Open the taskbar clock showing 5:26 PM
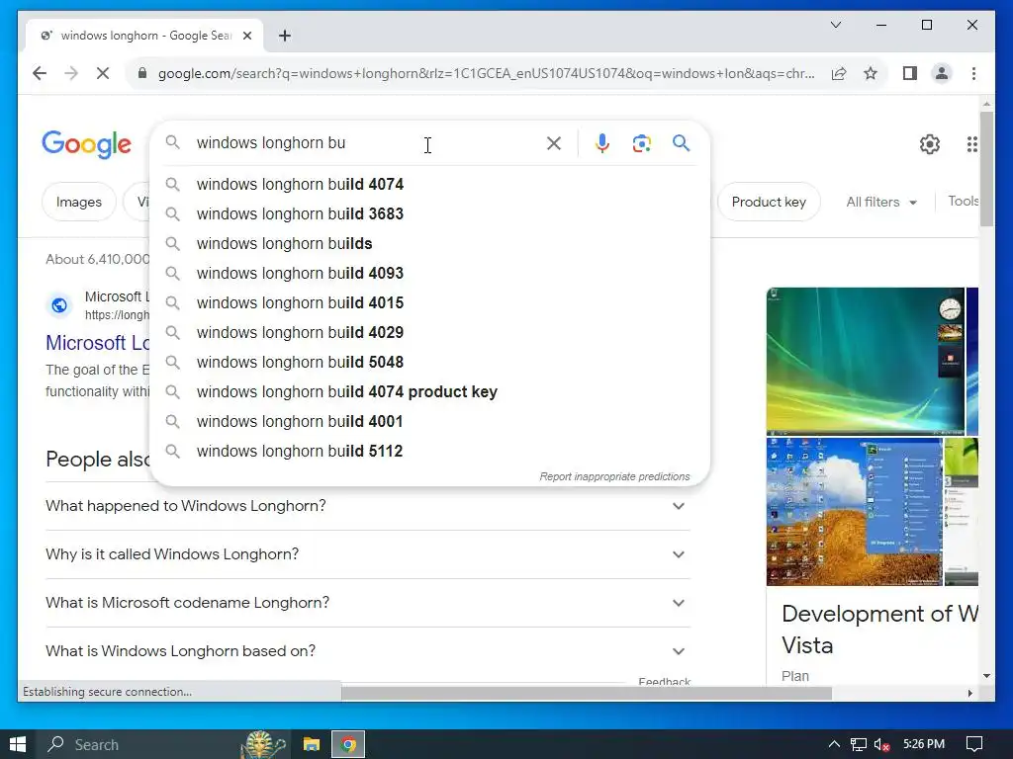Viewport: 1013px width, 759px height. point(924,744)
